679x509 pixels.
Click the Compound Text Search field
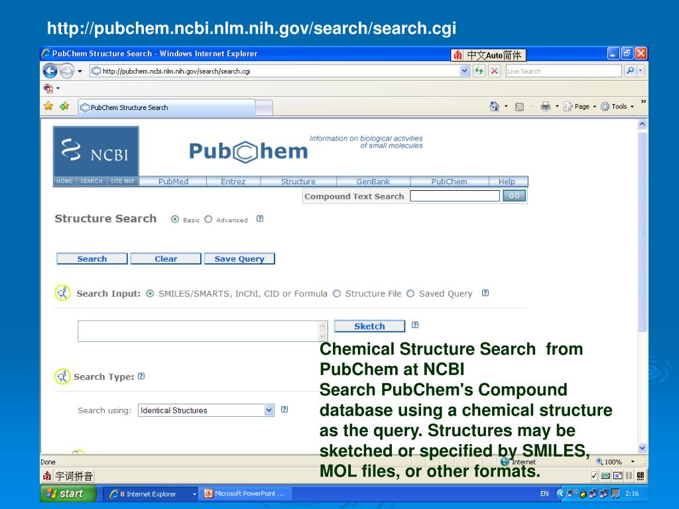click(x=455, y=196)
